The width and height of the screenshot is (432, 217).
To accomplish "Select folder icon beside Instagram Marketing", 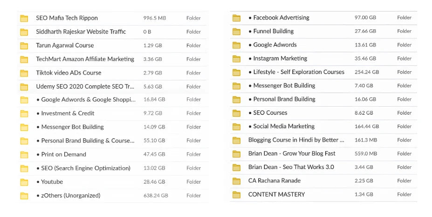I will tap(236, 59).
